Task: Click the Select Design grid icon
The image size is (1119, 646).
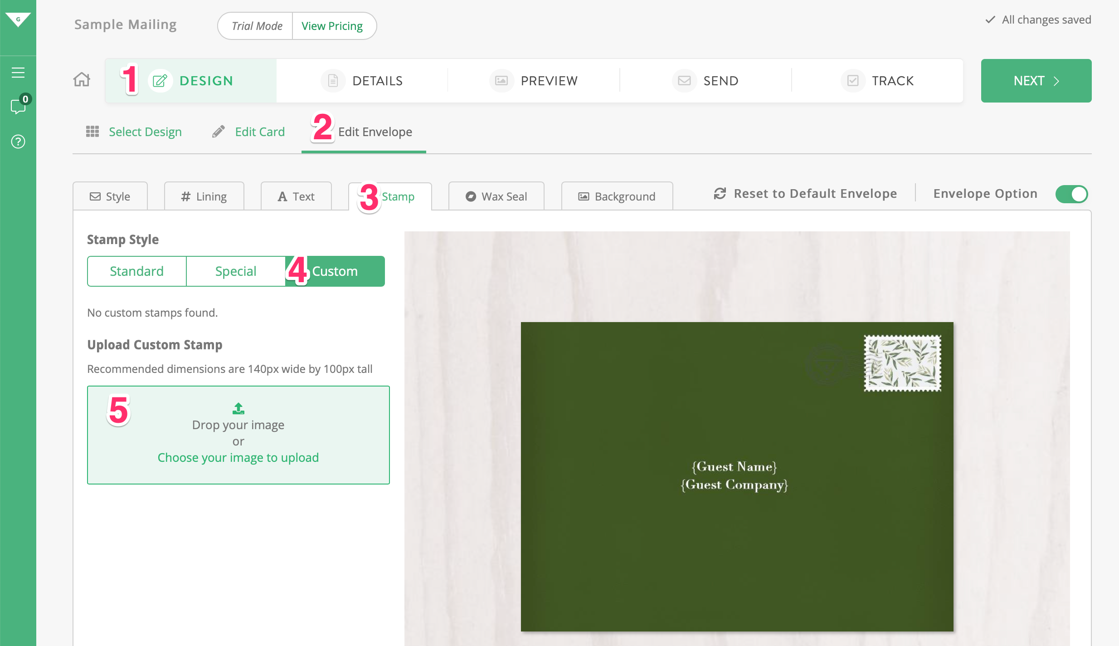Action: (92, 132)
